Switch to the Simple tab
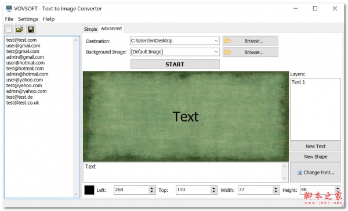348x211 pixels. click(90, 29)
